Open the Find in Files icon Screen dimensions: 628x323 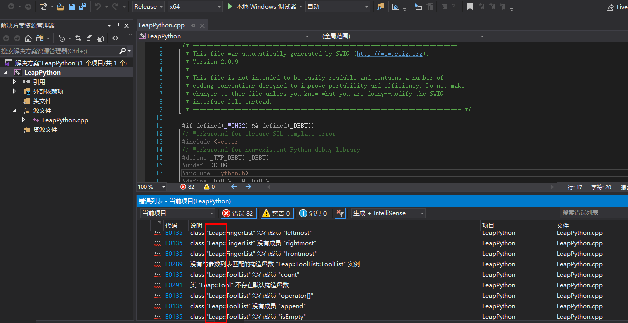[x=380, y=6]
